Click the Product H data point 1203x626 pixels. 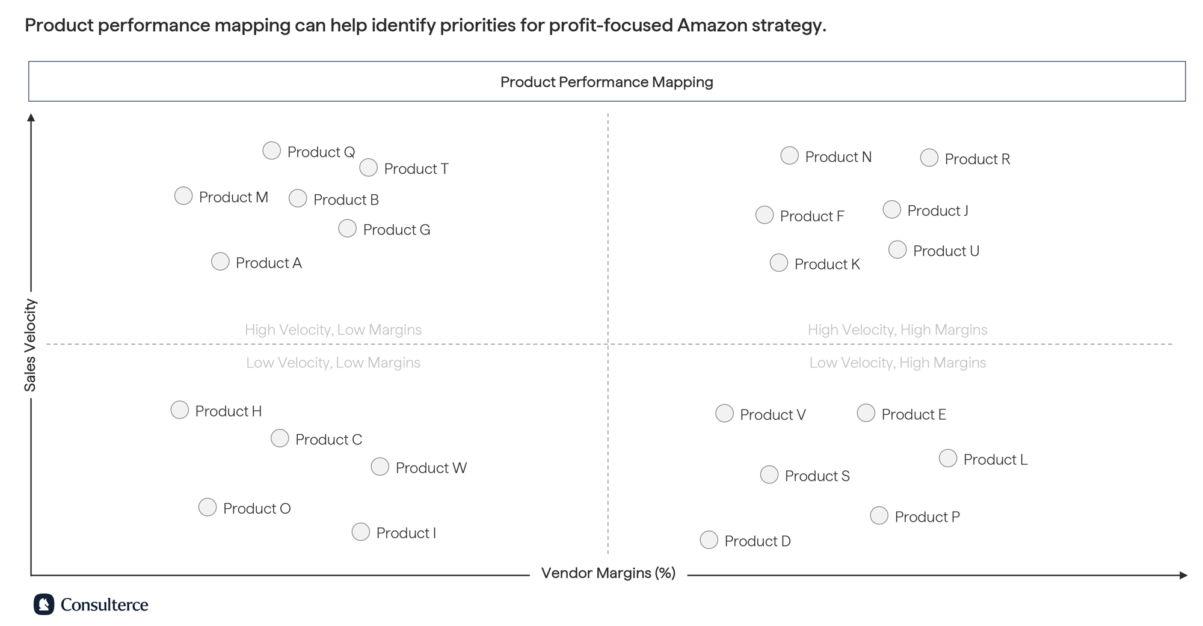[179, 410]
